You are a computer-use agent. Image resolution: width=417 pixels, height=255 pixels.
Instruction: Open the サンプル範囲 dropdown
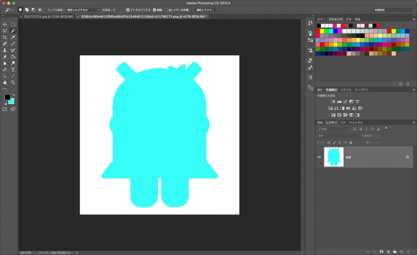(x=83, y=10)
